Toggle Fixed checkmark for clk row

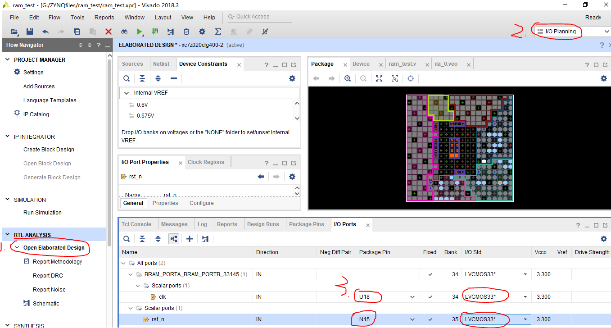[430, 297]
